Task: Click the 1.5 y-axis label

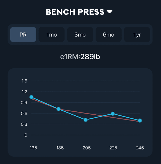Action: pos(24,81)
